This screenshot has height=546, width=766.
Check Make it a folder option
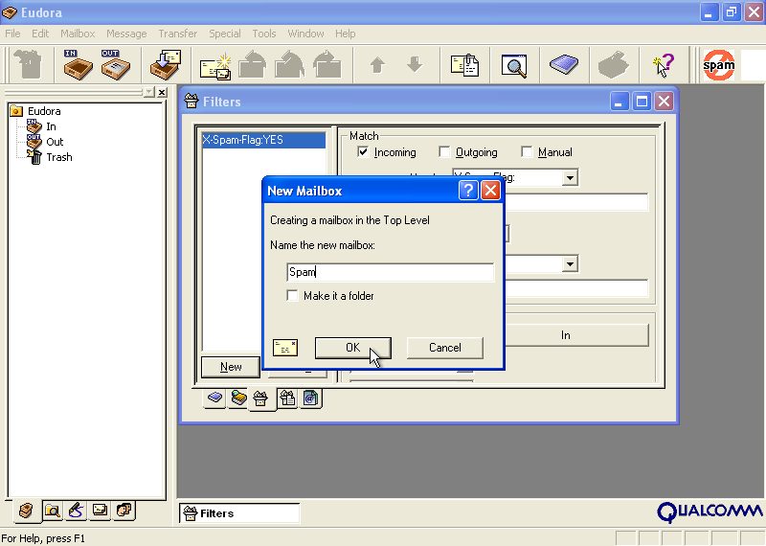[292, 296]
